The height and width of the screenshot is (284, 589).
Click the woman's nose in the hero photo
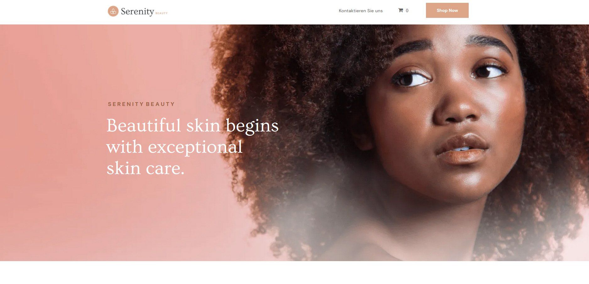(x=459, y=107)
